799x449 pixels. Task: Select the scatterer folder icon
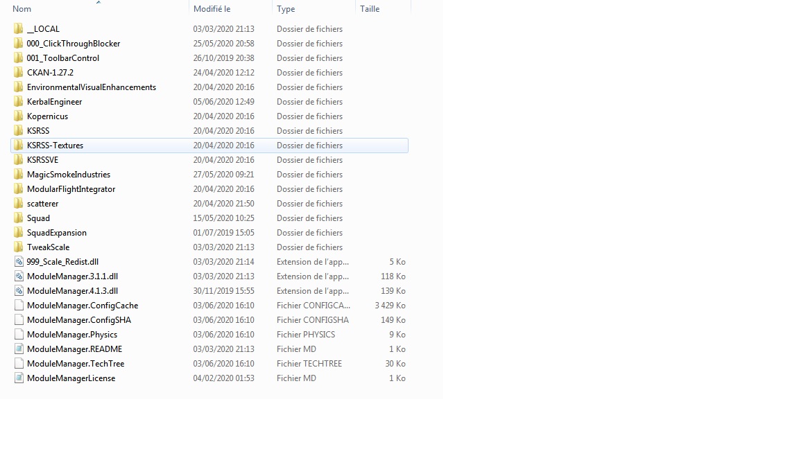tap(19, 204)
